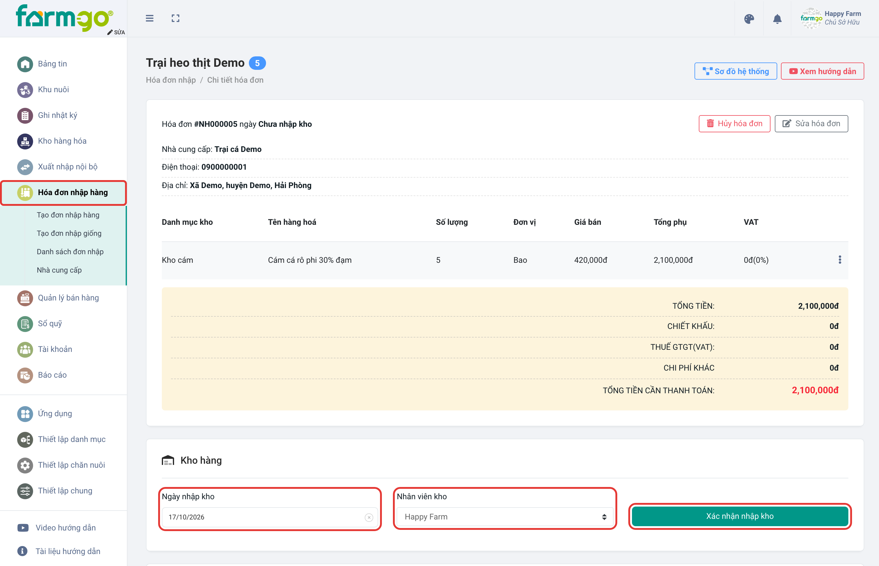Open Sơ đồ hệ thống
This screenshot has width=879, height=566.
[x=736, y=71]
